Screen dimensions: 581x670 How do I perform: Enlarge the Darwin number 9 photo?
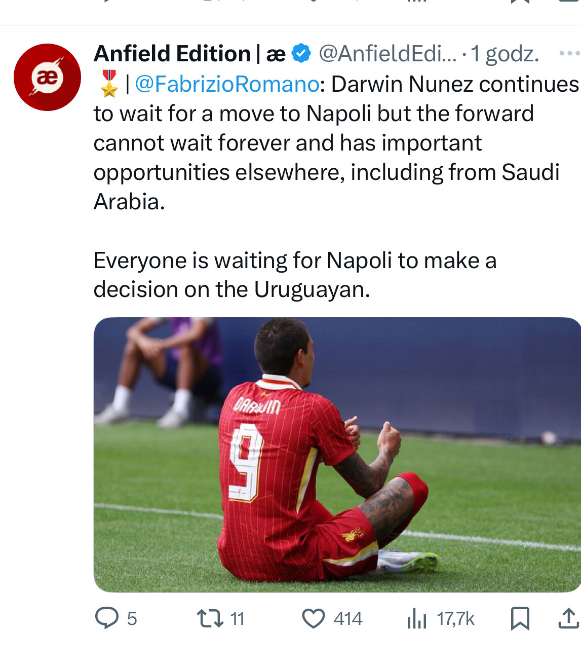[337, 455]
